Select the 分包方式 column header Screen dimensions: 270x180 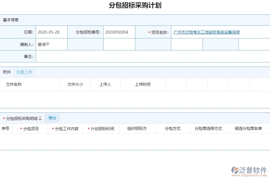click(x=172, y=128)
